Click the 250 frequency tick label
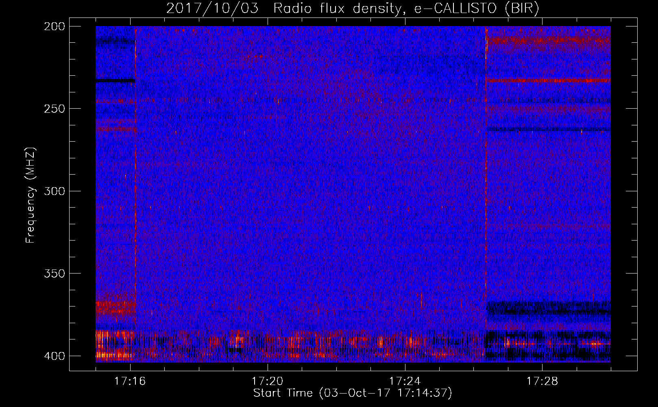The height and width of the screenshot is (407, 658). (x=54, y=109)
